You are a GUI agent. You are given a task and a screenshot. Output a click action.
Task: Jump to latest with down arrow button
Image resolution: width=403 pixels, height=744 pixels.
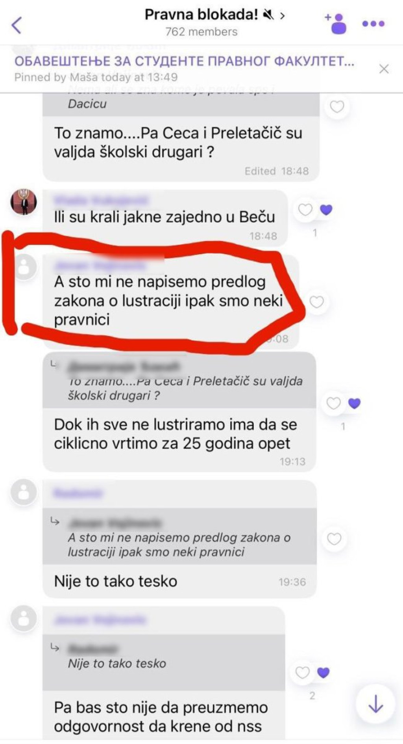pyautogui.click(x=375, y=704)
